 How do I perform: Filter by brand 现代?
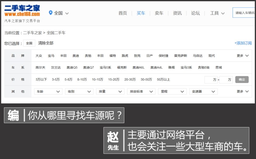[212, 56]
